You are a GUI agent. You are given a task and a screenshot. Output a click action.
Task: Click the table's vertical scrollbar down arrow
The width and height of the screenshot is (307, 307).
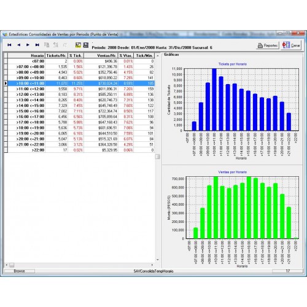(x=158, y=260)
